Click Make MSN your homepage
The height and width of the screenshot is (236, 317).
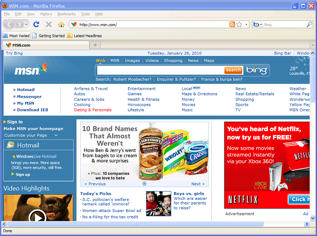click(x=33, y=129)
